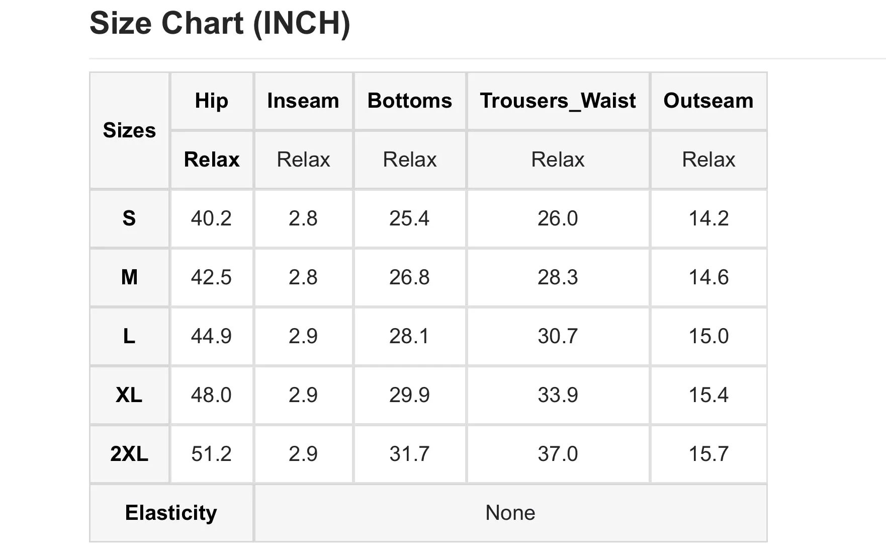Click the Size Chart (INCH) heading
This screenshot has width=886, height=544.
220,23
